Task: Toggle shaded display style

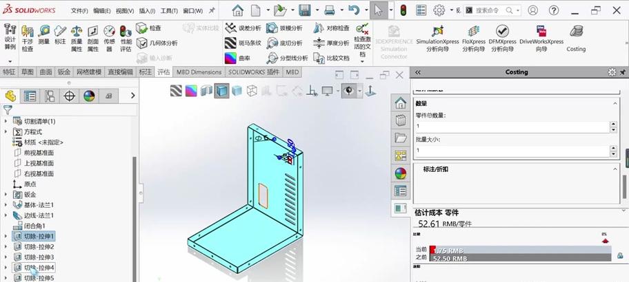Action: 237,91
